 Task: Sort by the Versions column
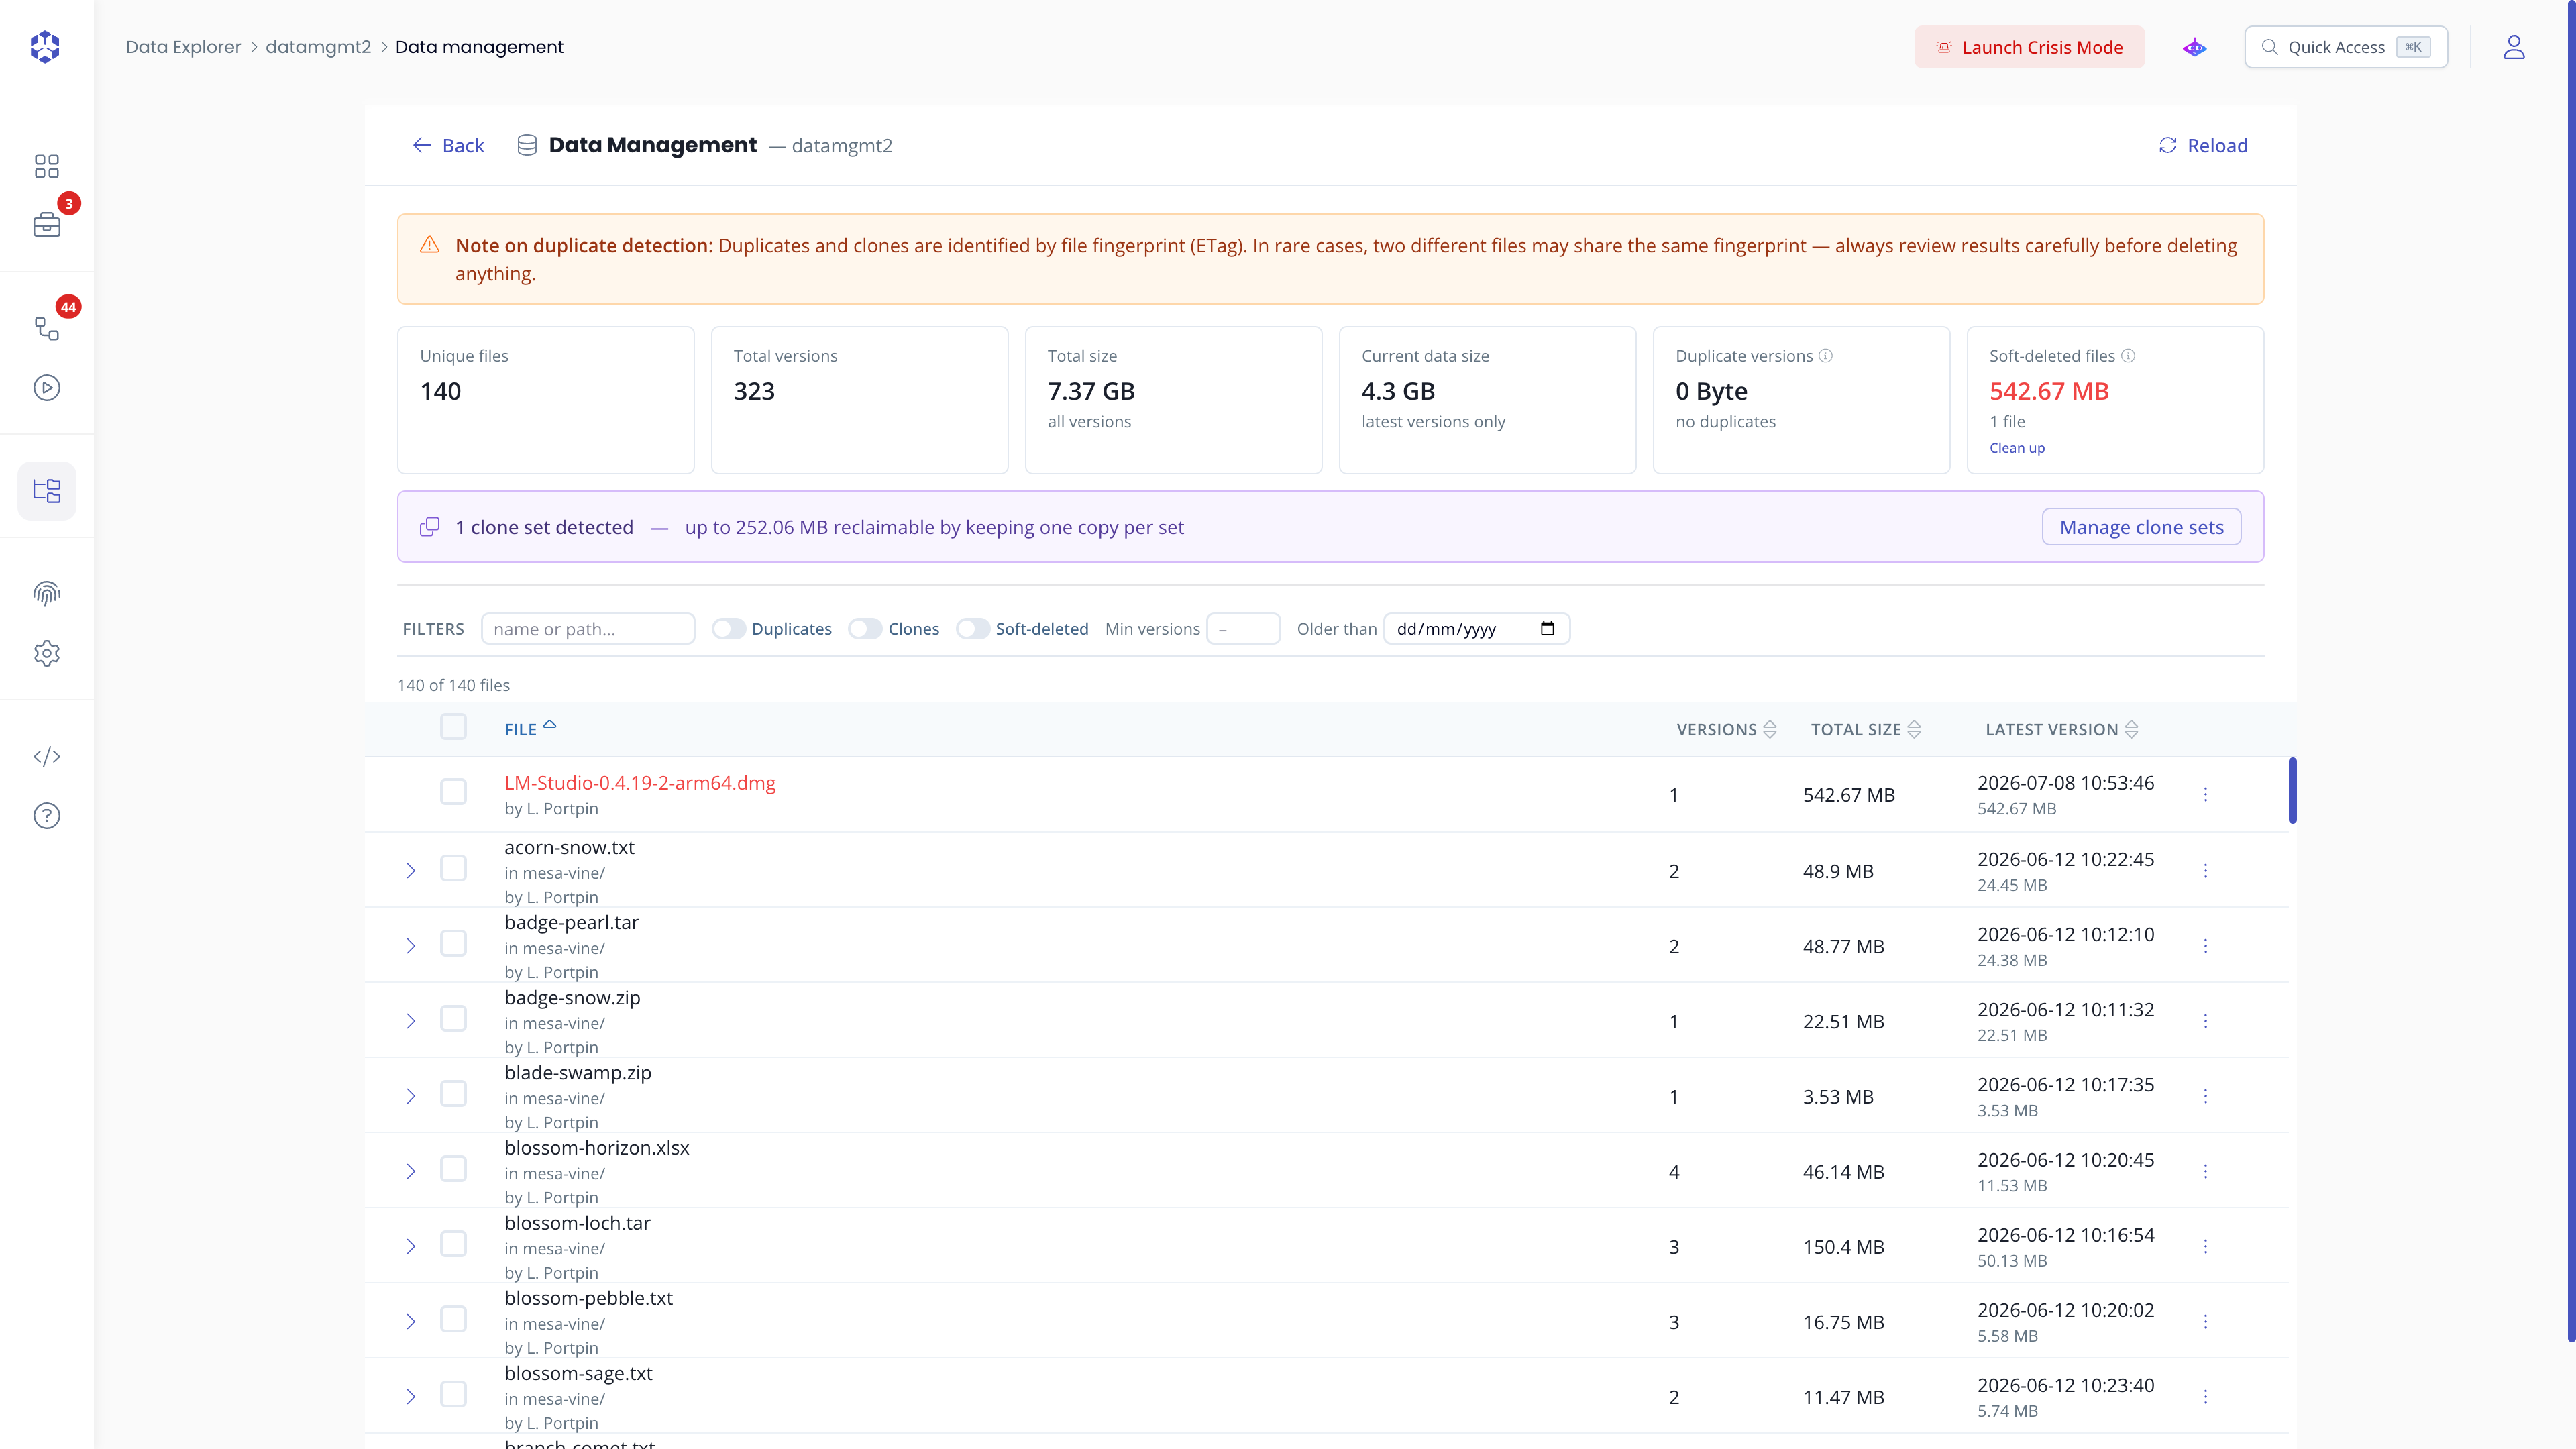point(1726,730)
